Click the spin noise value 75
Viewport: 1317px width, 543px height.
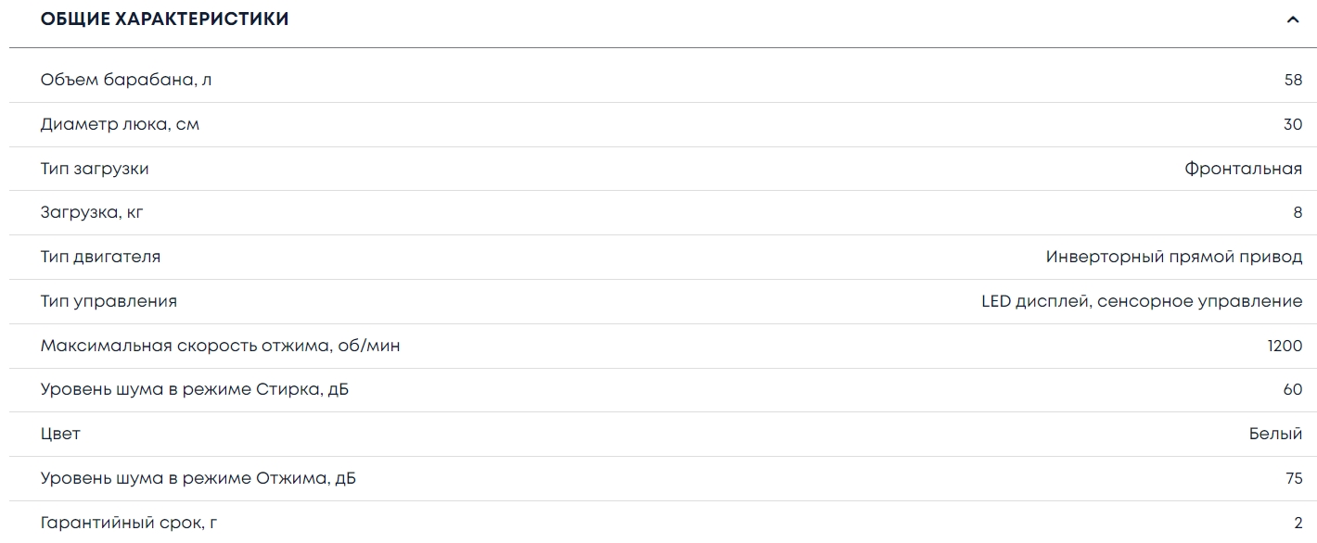[x=1293, y=478]
